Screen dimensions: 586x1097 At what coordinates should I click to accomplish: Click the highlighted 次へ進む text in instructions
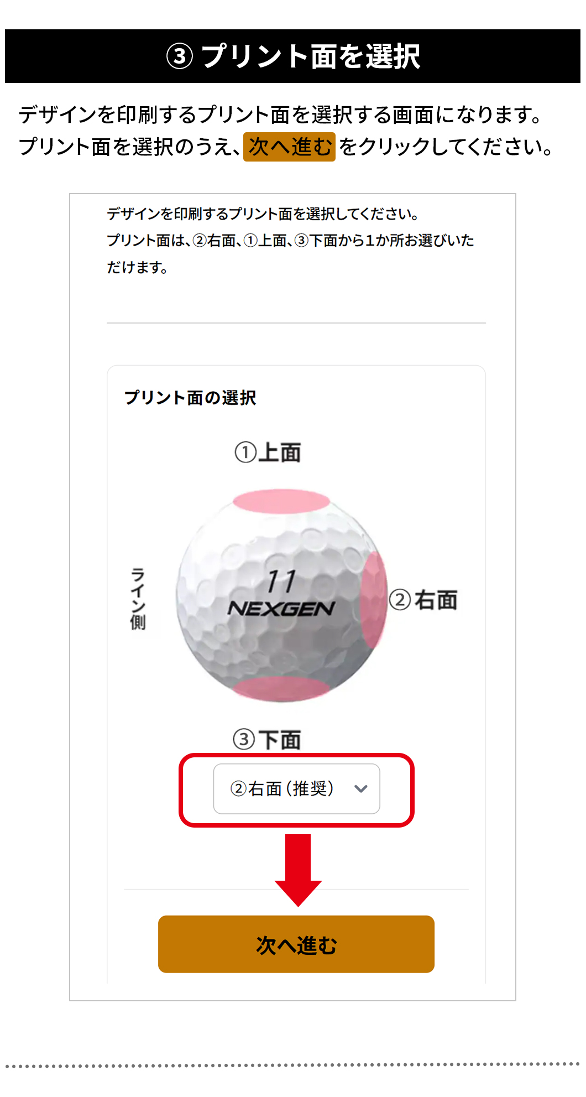tap(289, 147)
